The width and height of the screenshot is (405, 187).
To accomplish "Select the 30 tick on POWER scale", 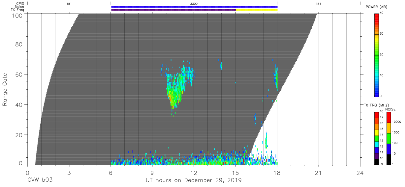I will (381, 34).
